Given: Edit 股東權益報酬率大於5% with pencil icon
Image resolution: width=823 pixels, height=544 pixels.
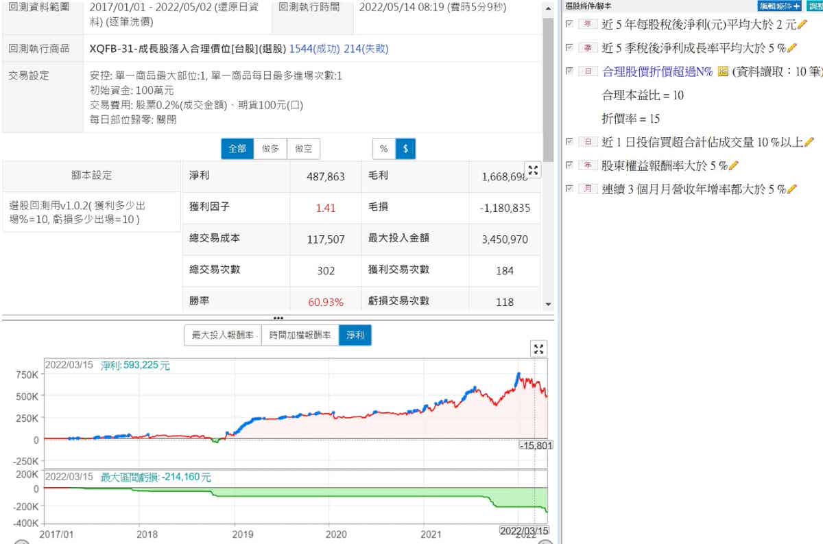Looking at the screenshot, I should pyautogui.click(x=733, y=165).
